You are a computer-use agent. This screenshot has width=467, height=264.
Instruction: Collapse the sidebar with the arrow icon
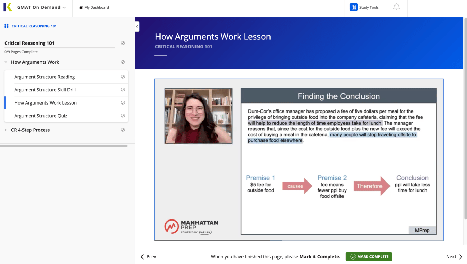coord(137,26)
